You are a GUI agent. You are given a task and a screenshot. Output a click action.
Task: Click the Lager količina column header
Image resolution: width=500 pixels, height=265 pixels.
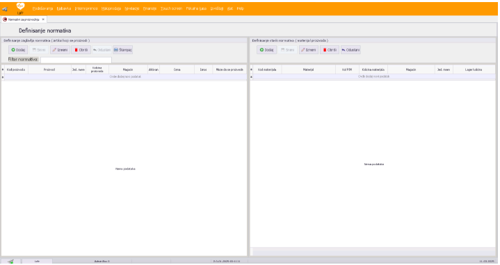474,69
